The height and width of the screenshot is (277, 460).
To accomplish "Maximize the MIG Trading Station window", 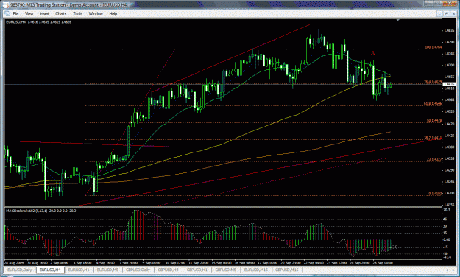I will pyautogui.click(x=438, y=4).
